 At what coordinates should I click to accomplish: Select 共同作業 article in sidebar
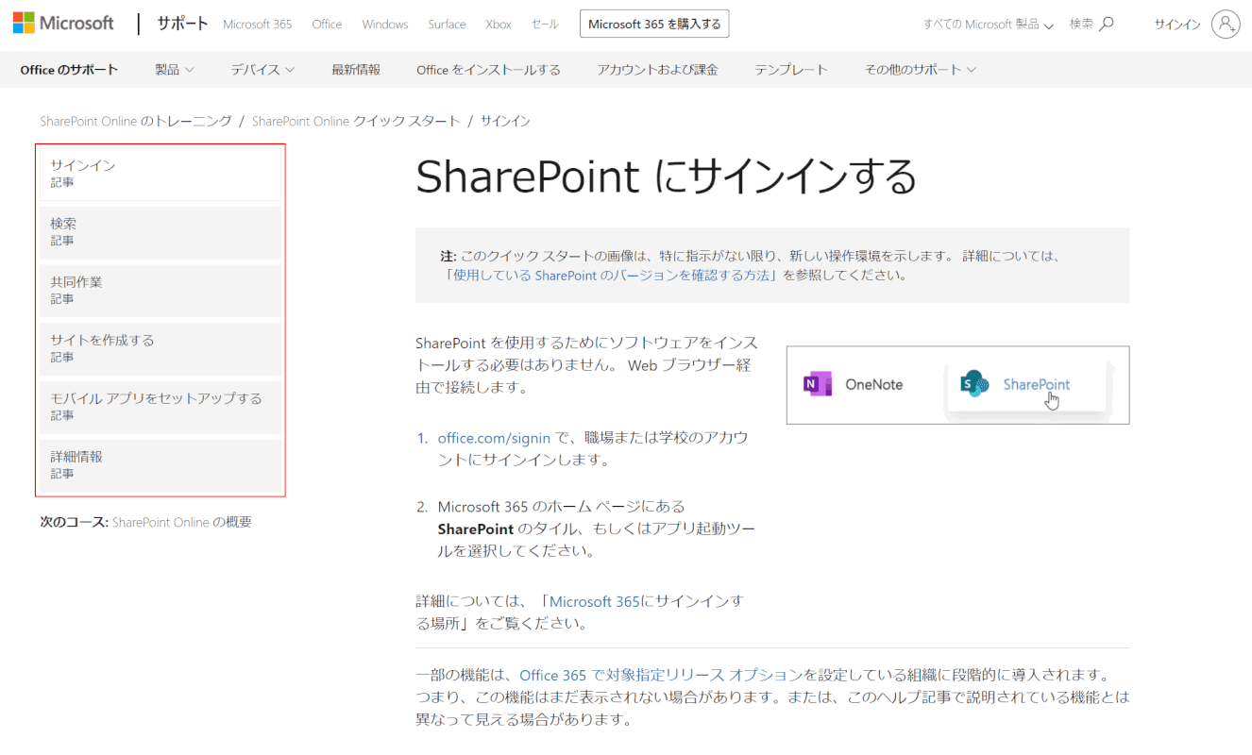point(161,291)
